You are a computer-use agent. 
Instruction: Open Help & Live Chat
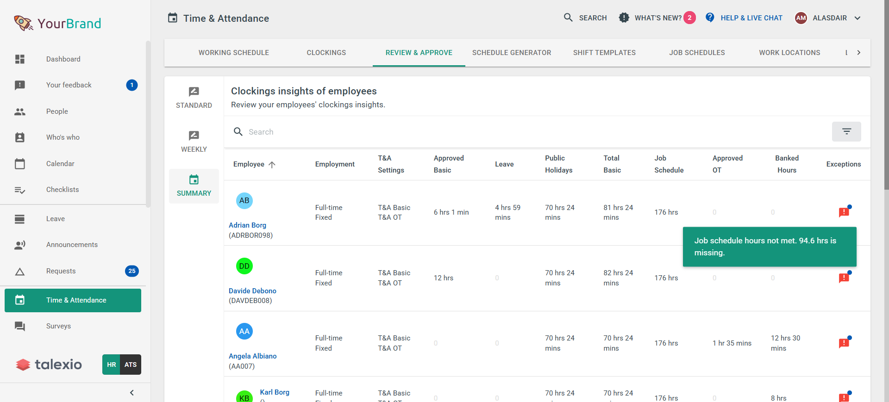[744, 18]
